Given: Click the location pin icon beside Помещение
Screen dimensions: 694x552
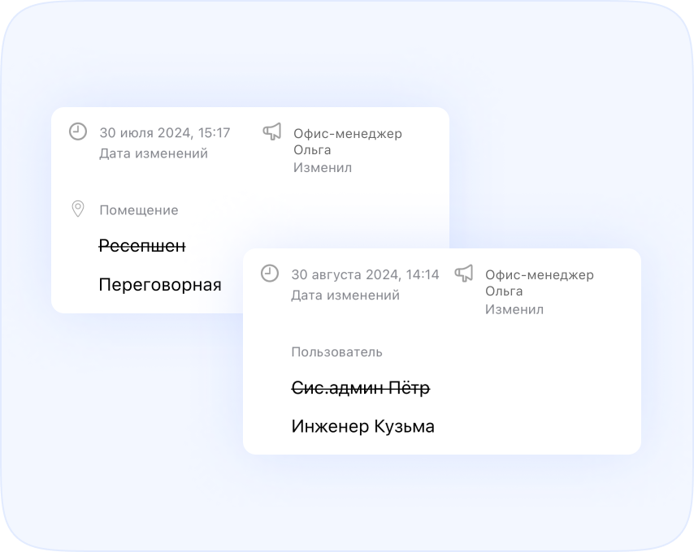Looking at the screenshot, I should pos(79,209).
